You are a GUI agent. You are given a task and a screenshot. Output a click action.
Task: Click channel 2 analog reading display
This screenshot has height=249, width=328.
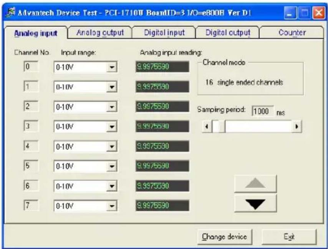point(162,106)
